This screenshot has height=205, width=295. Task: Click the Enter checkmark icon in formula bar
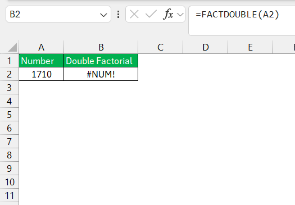[151, 14]
